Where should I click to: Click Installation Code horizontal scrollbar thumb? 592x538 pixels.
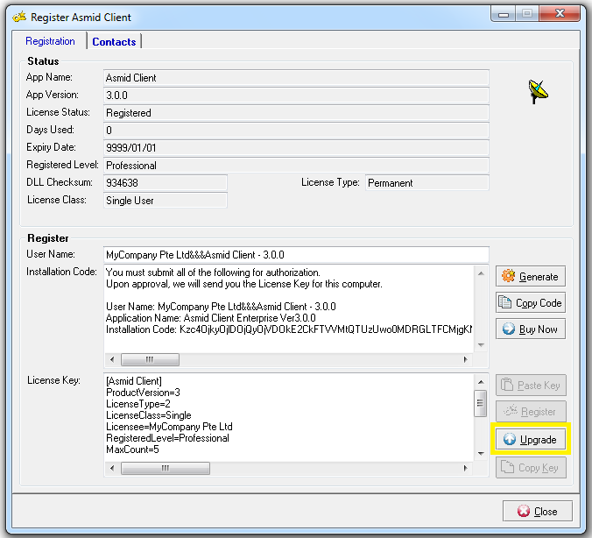tap(149, 359)
